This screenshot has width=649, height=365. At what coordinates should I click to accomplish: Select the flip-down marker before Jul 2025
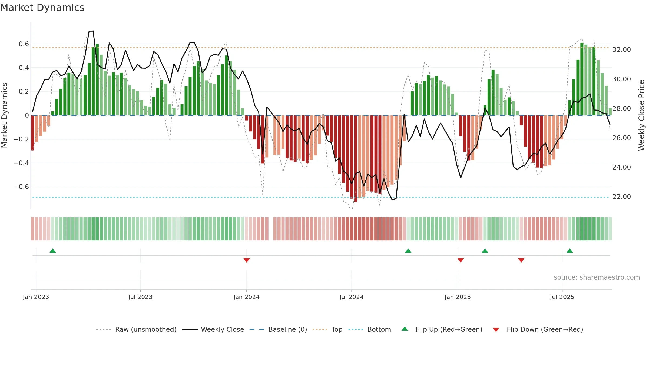coord(521,260)
